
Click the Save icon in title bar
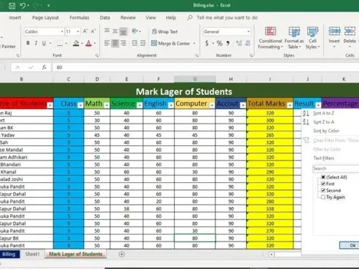coord(12,5)
